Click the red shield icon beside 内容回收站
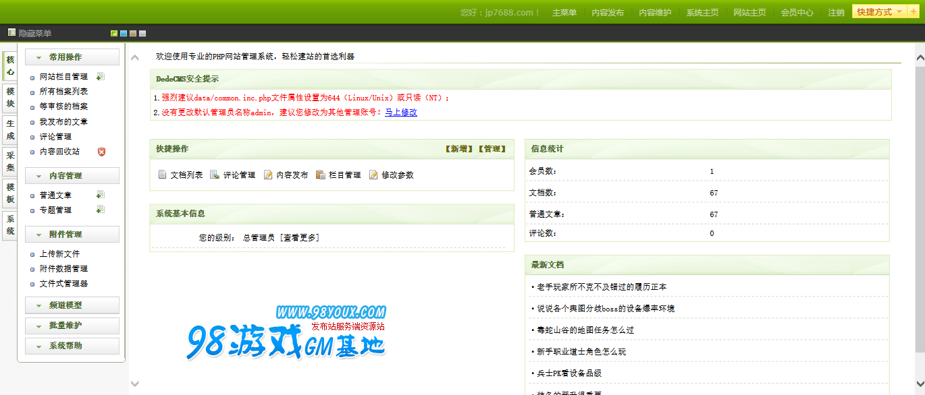925x395 pixels. [x=101, y=152]
